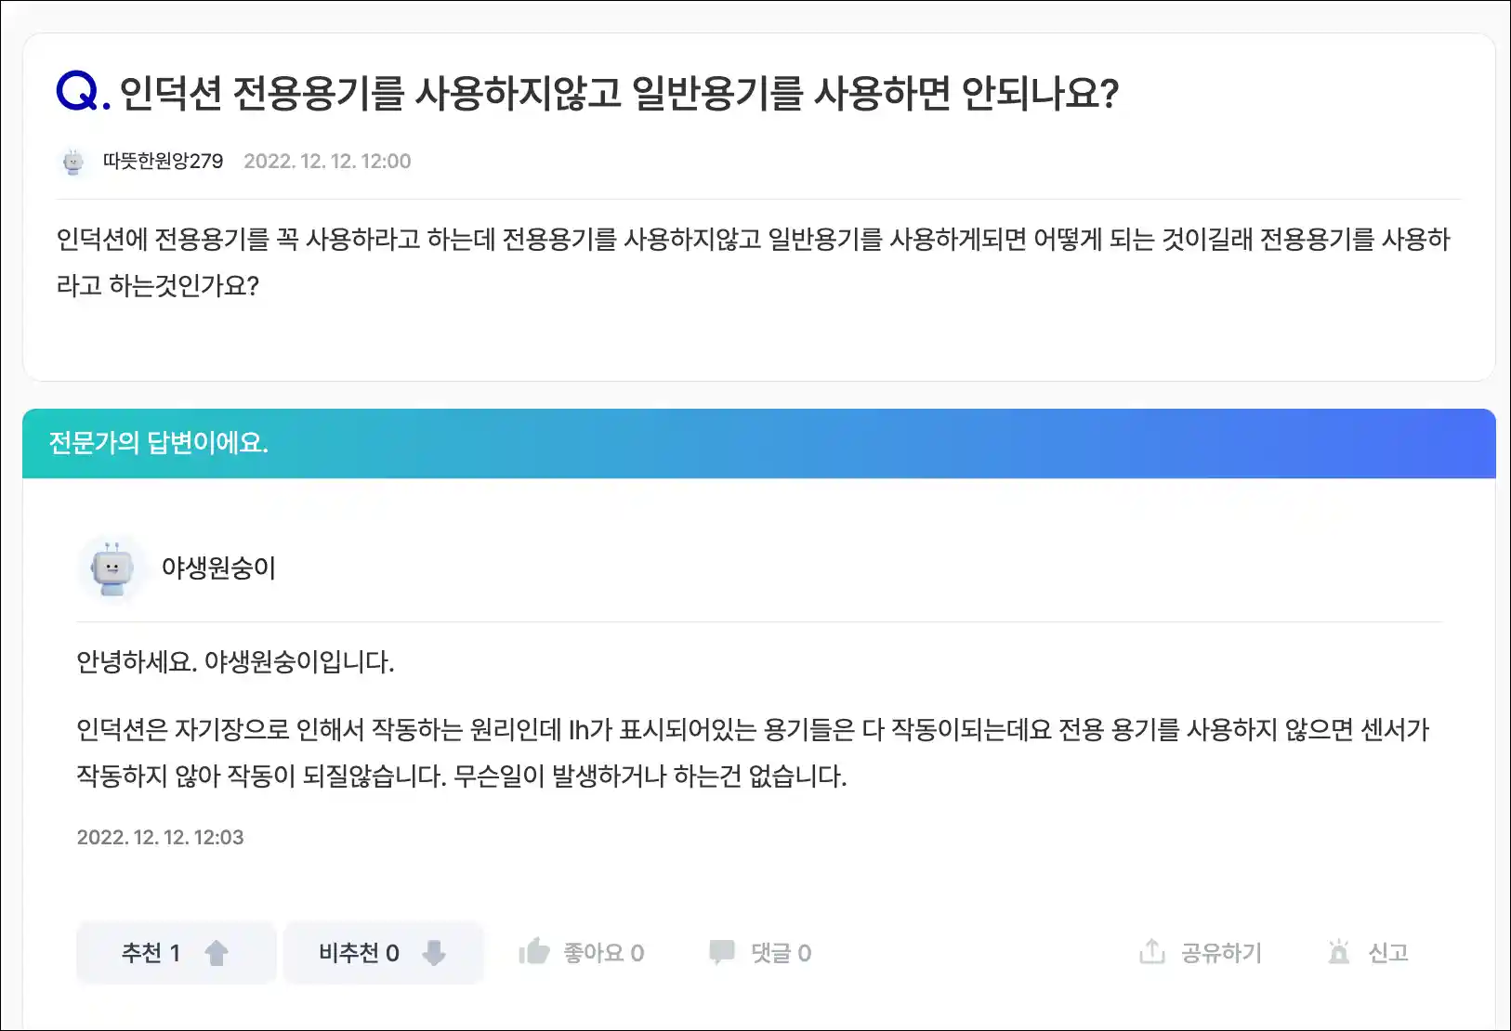Click the Q. logo mark
This screenshot has width=1511, height=1031.
[x=83, y=92]
